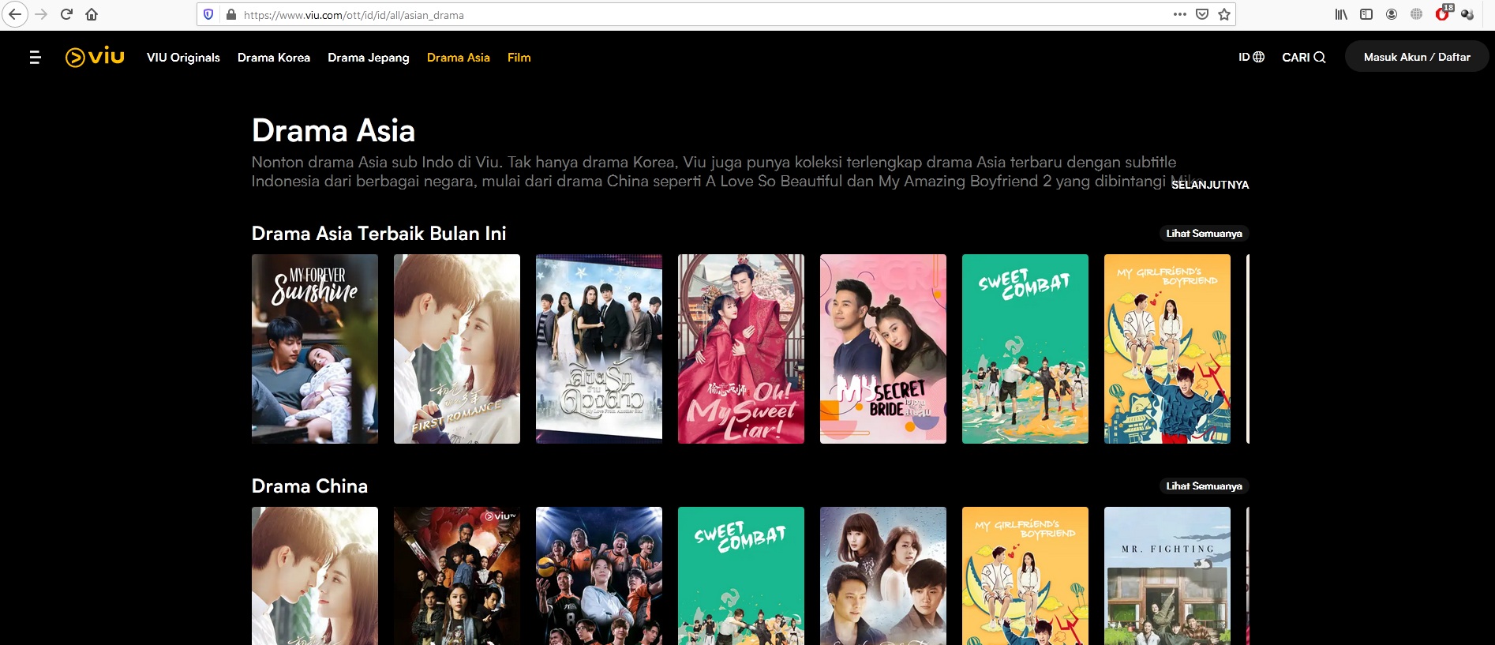Open Sweet Combat poster in top row
This screenshot has height=645, width=1495.
pos(1025,349)
